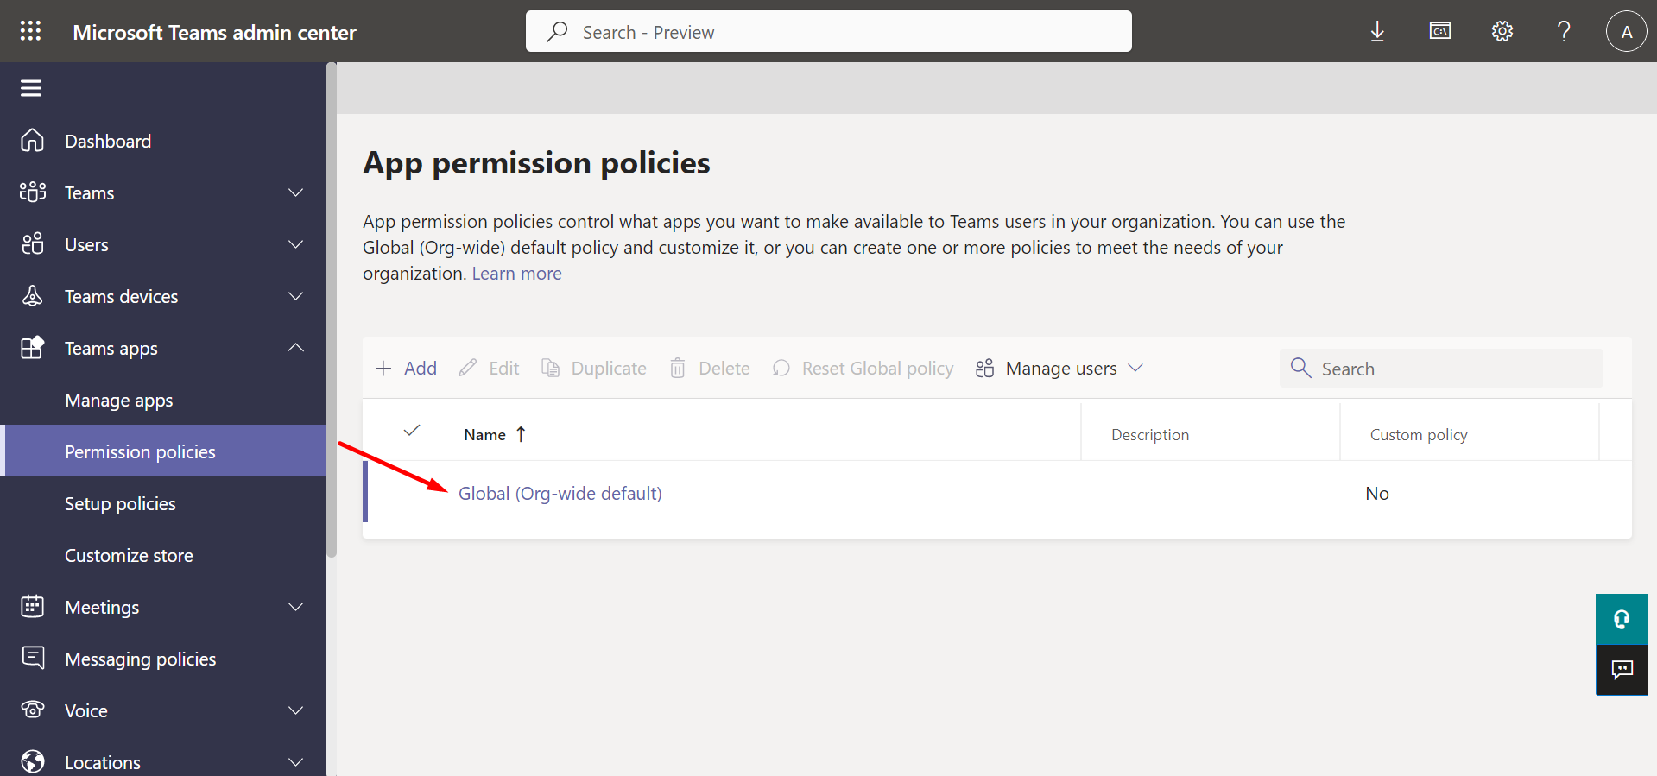Click the Meetings calendar icon

33,607
